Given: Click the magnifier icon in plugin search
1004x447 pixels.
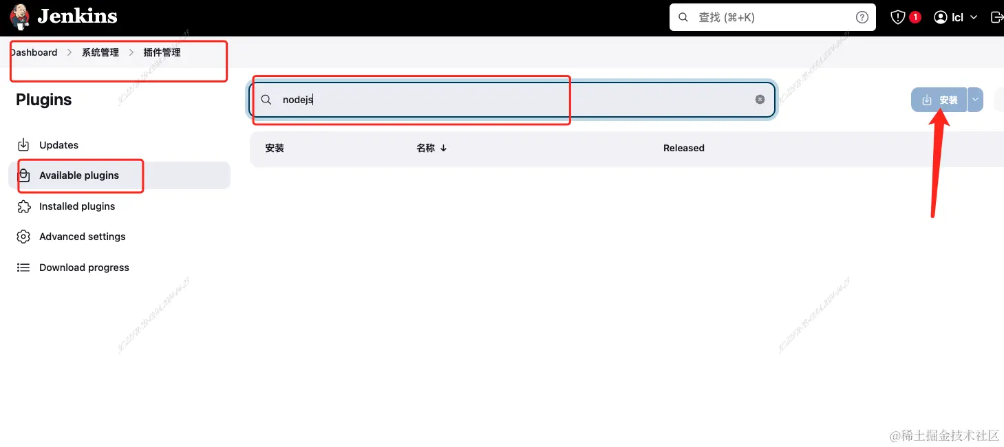Looking at the screenshot, I should 266,100.
